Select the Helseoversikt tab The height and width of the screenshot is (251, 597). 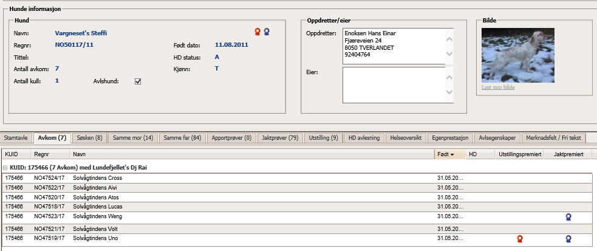(x=407, y=138)
